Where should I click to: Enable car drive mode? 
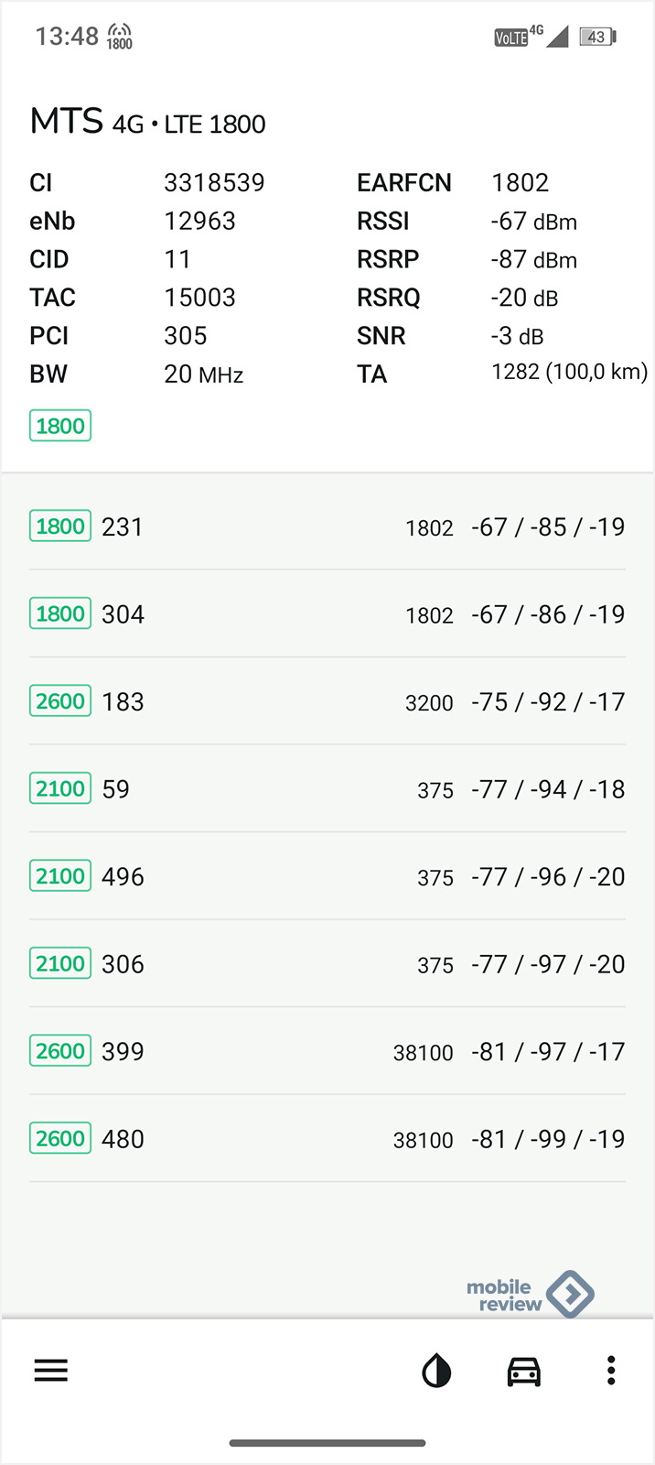tap(524, 1371)
